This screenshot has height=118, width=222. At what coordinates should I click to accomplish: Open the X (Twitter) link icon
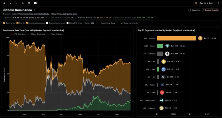point(29,3)
